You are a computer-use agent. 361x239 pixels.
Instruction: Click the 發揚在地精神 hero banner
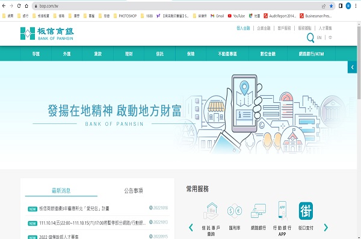(179, 115)
